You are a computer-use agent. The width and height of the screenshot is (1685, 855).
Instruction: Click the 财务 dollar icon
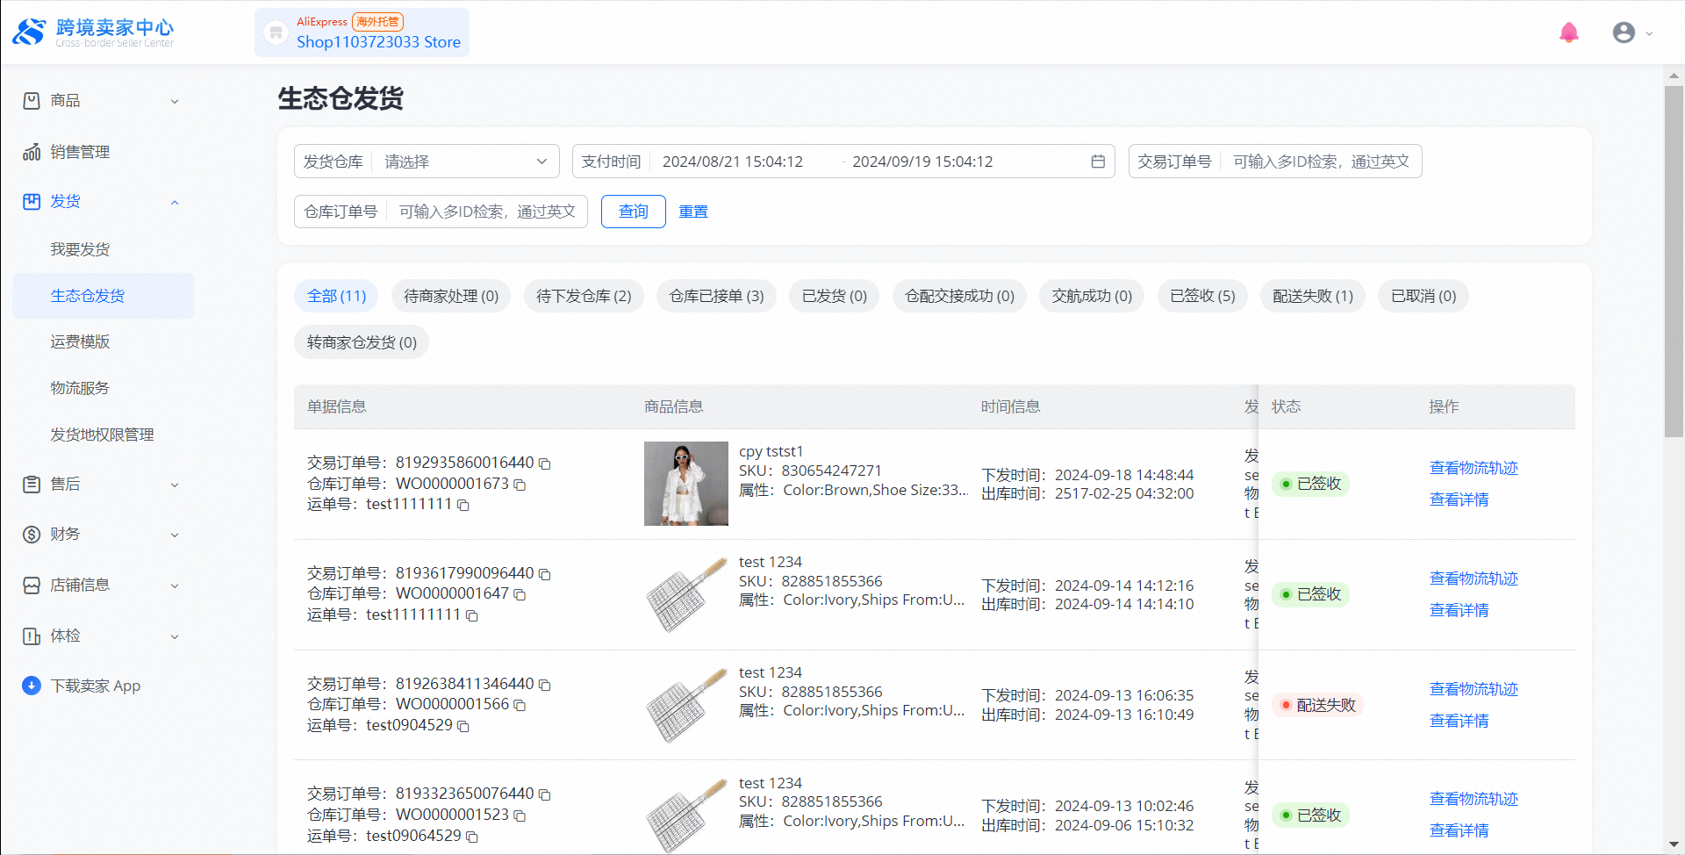(32, 535)
